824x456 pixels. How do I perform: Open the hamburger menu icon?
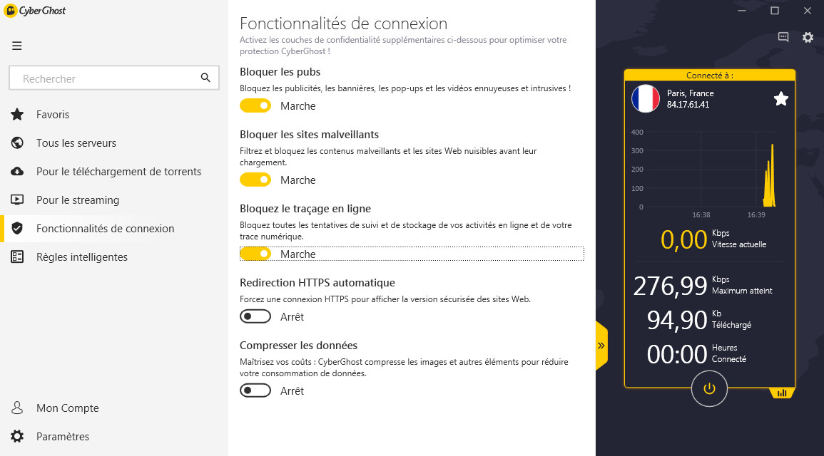pyautogui.click(x=17, y=46)
